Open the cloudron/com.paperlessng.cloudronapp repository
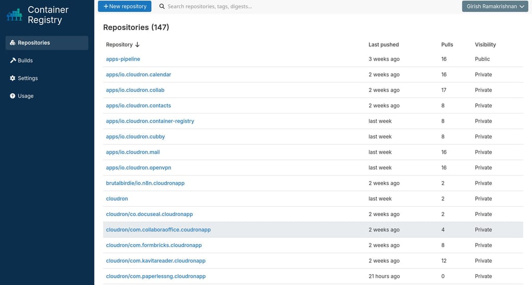532x285 pixels. [x=156, y=276]
